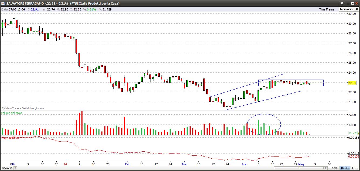
Task: Click the Data: 07/05 10:04 readout
Action: (13, 9)
